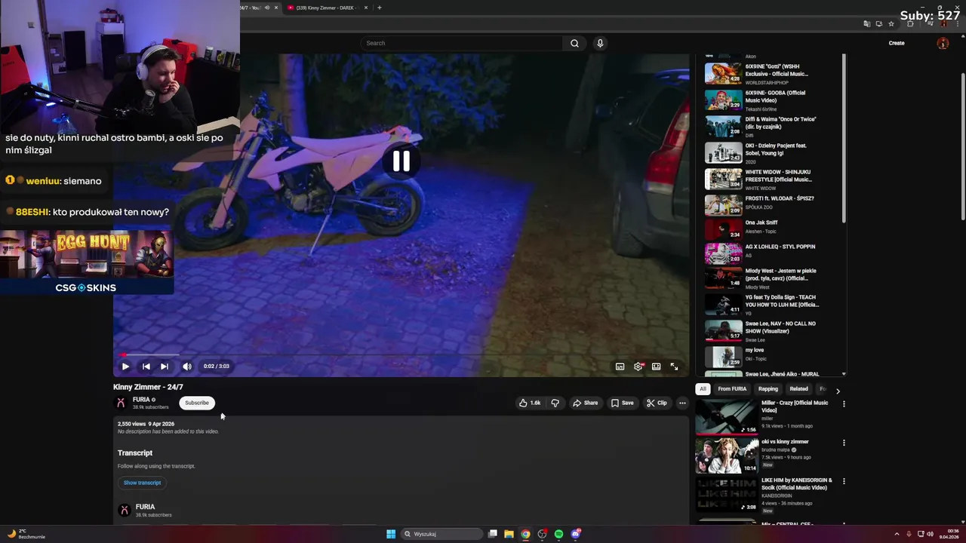Switch to theater mode
The image size is (966, 543).
coord(657,367)
